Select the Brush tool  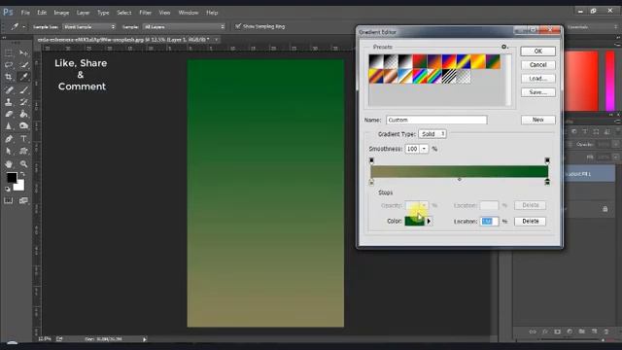[23, 89]
